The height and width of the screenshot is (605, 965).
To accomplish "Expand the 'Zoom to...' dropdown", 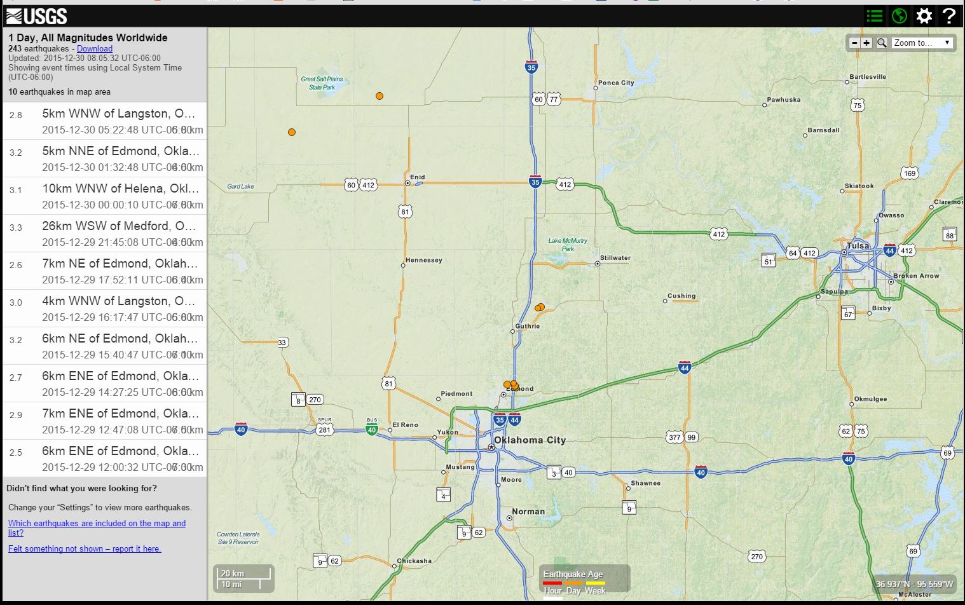I will pos(921,43).
